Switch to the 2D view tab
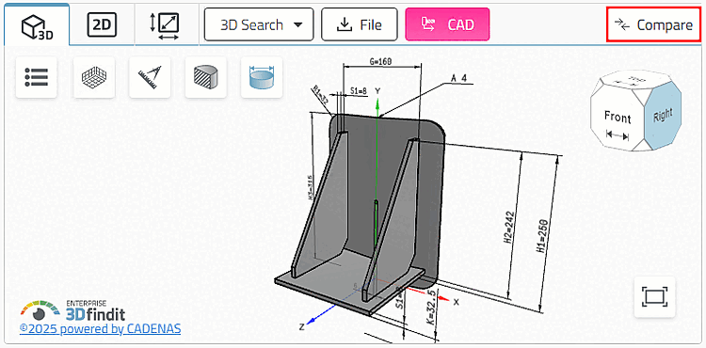Screen dimensions: 706x348 coord(102,24)
